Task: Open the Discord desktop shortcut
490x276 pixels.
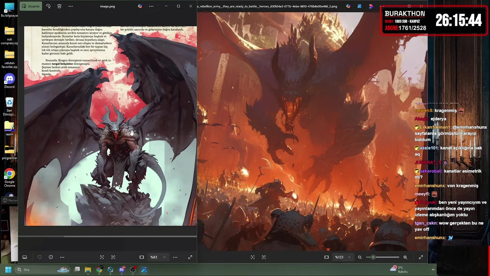Action: [x=9, y=81]
